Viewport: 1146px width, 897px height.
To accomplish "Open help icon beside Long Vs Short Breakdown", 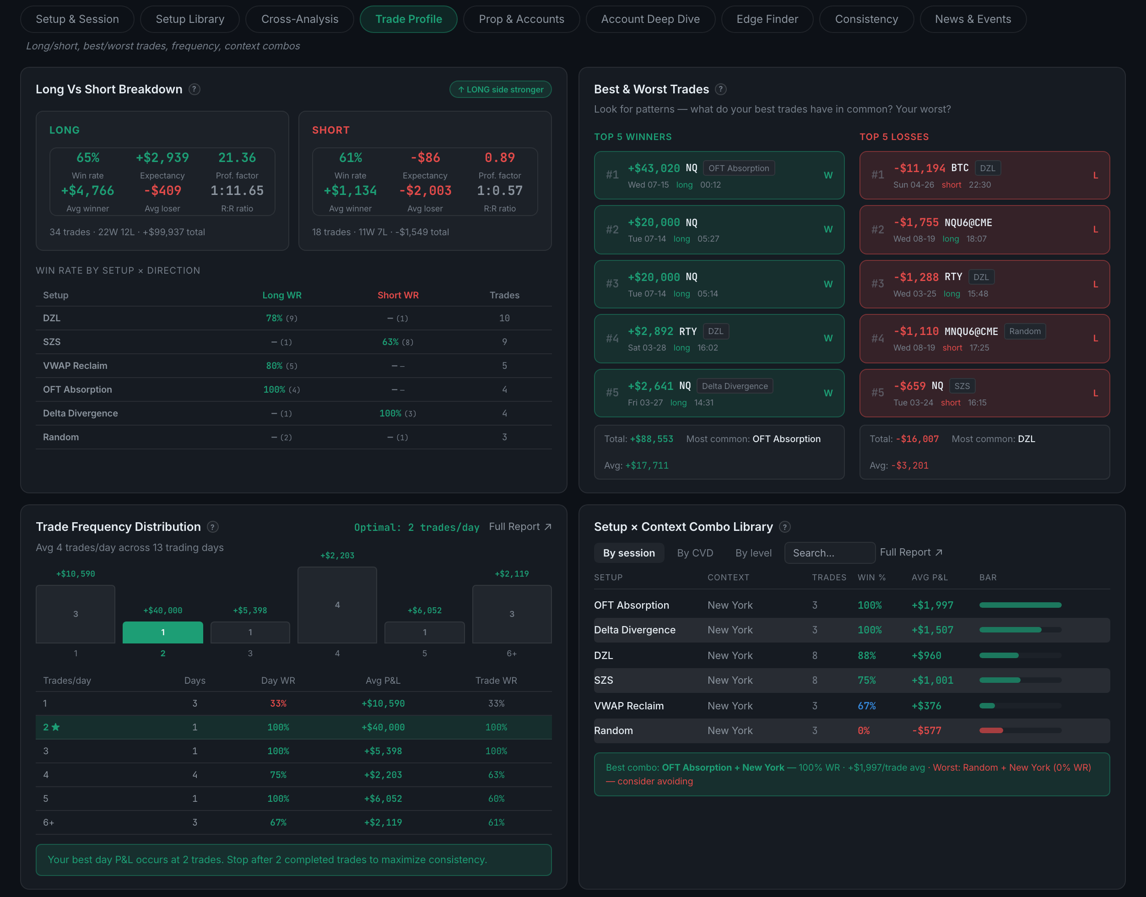I will point(195,89).
